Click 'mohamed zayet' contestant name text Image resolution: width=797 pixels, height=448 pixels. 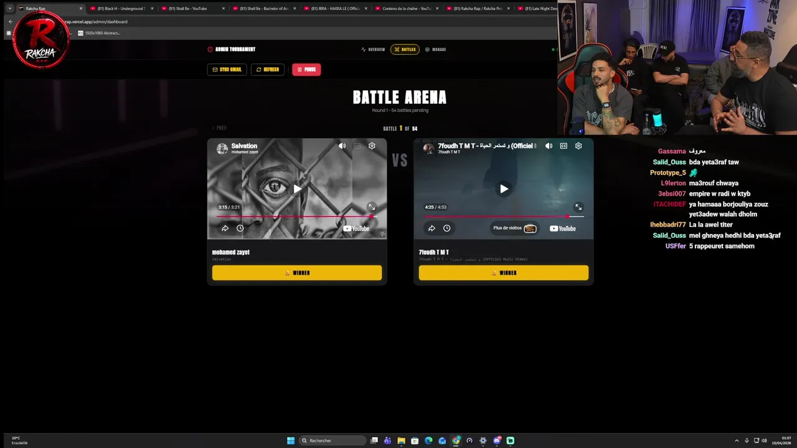click(x=230, y=252)
